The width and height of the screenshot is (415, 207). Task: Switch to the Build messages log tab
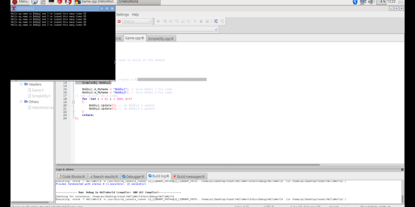coord(191,176)
